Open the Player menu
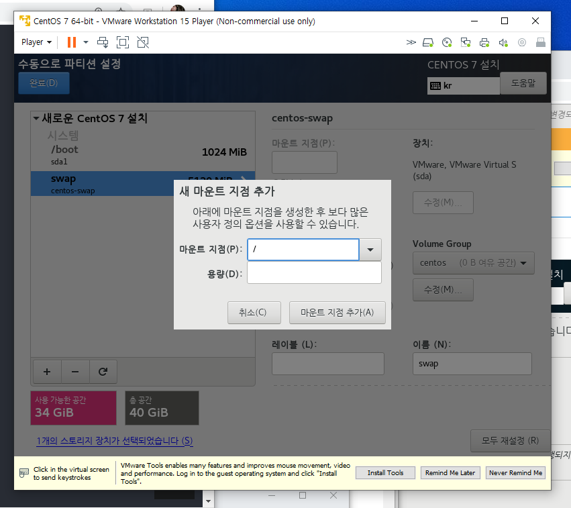 [36, 42]
